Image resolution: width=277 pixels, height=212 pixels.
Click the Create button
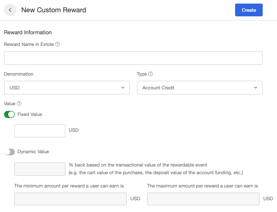pos(249,10)
